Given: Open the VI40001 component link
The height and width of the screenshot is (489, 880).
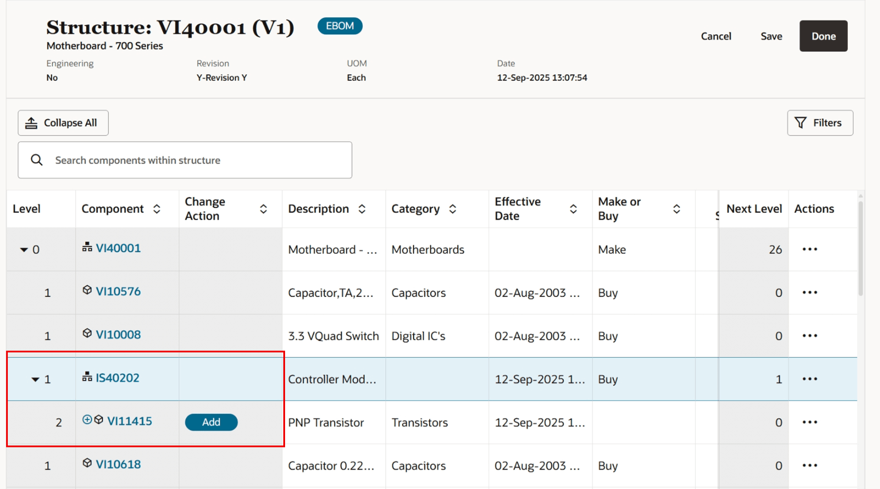Looking at the screenshot, I should [118, 248].
